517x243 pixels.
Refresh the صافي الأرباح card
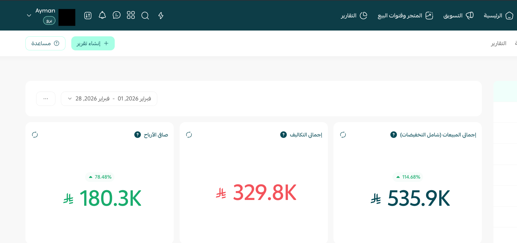tap(35, 135)
